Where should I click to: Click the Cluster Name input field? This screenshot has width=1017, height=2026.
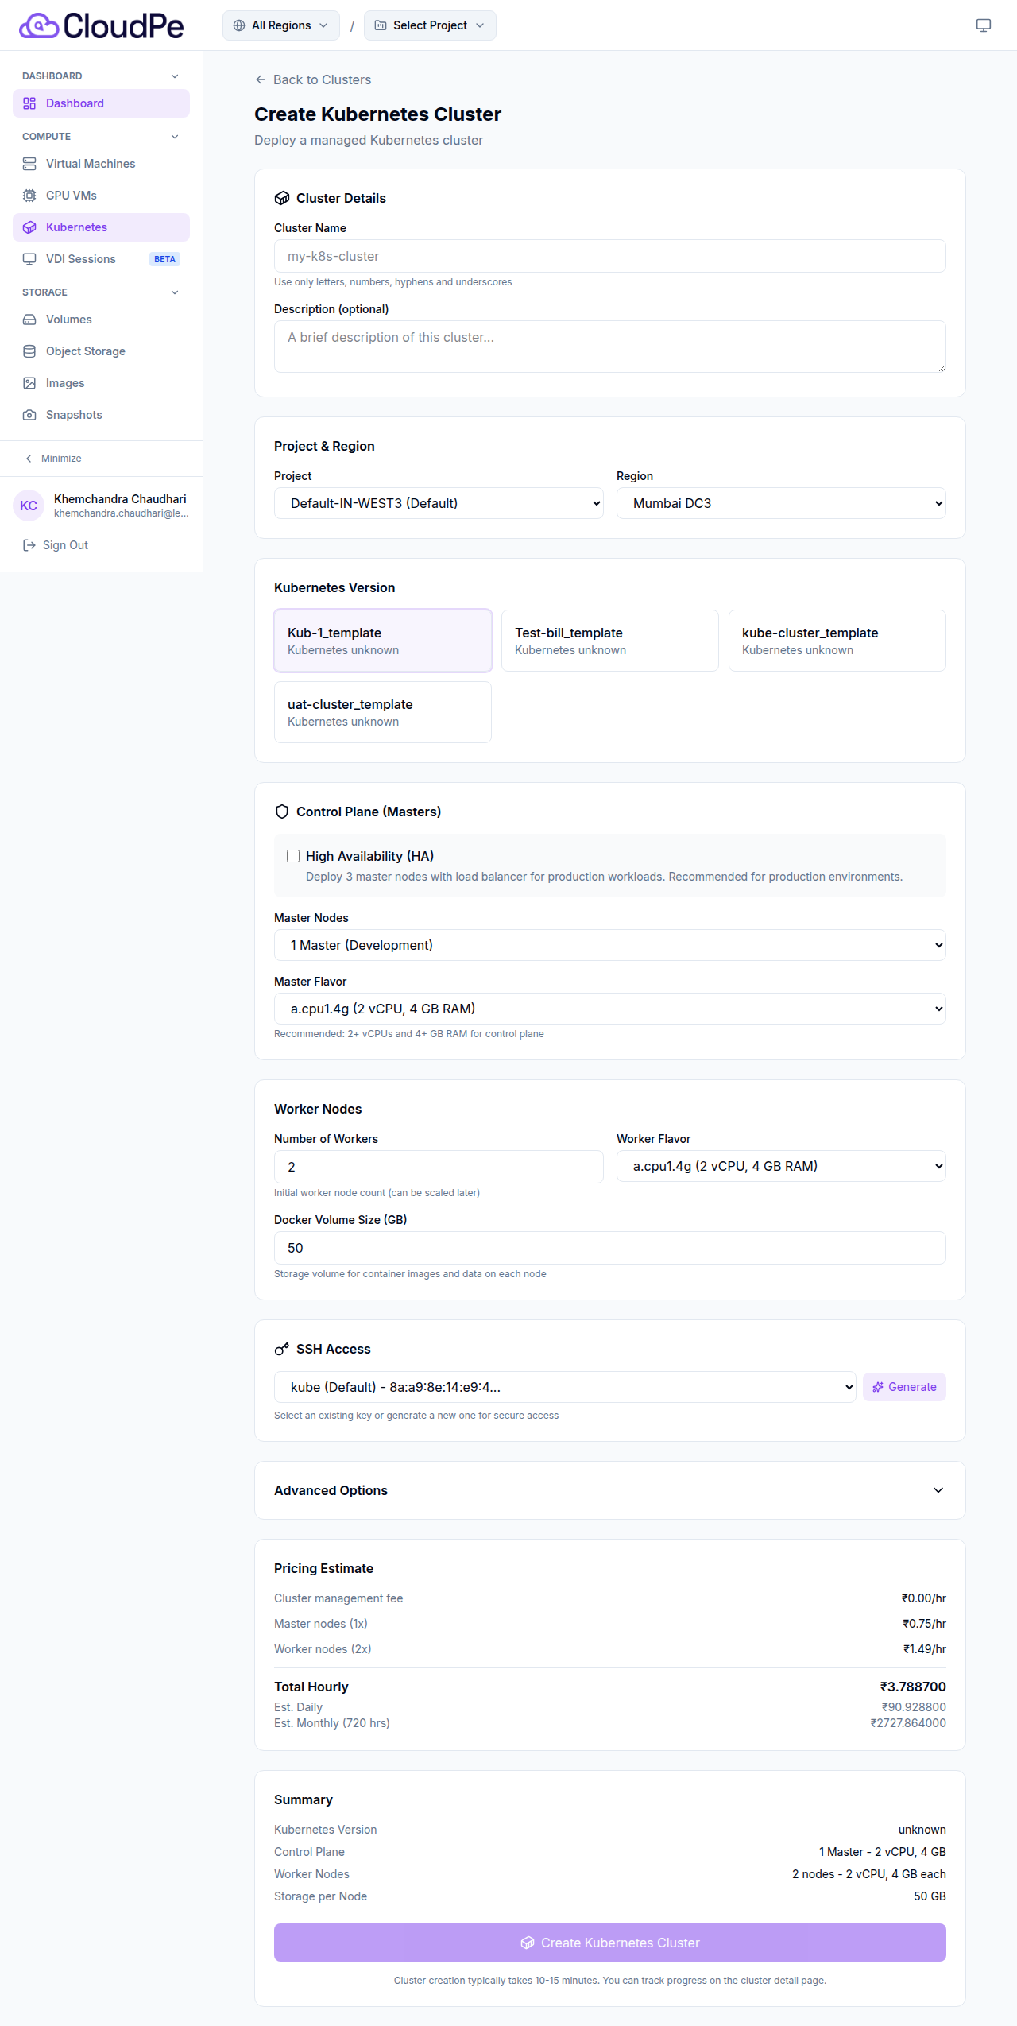tap(610, 256)
